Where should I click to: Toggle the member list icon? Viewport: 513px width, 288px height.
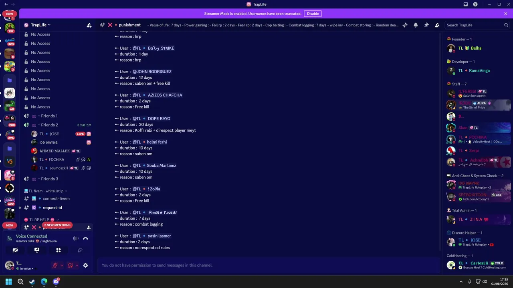[437, 25]
